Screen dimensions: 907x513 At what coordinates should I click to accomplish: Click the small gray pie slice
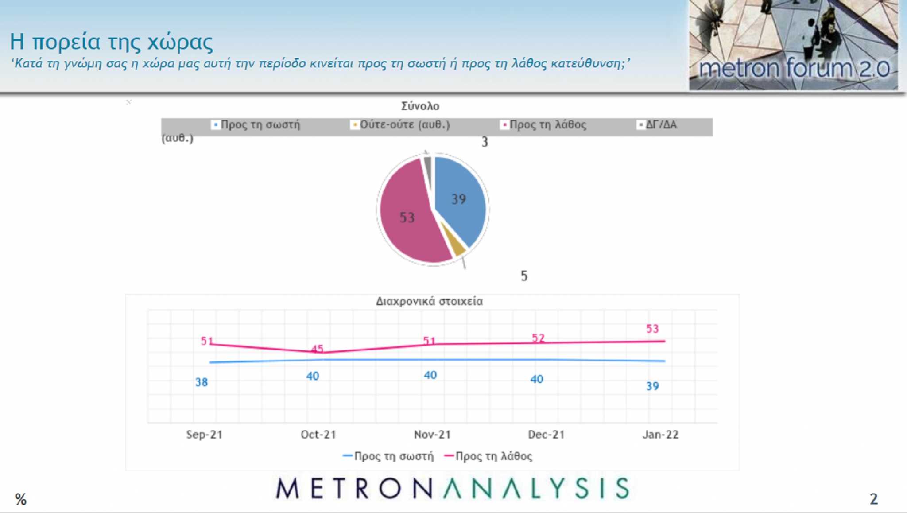click(x=427, y=164)
